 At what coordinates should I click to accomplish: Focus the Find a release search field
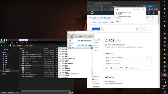click(x=144, y=29)
